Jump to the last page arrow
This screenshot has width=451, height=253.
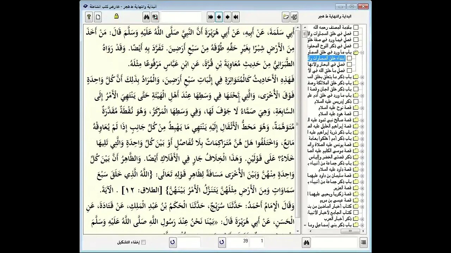(236, 17)
